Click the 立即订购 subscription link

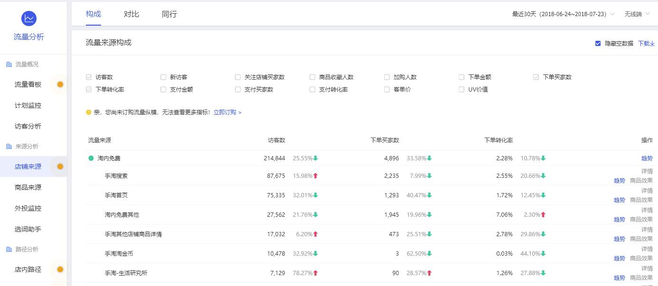coord(224,112)
